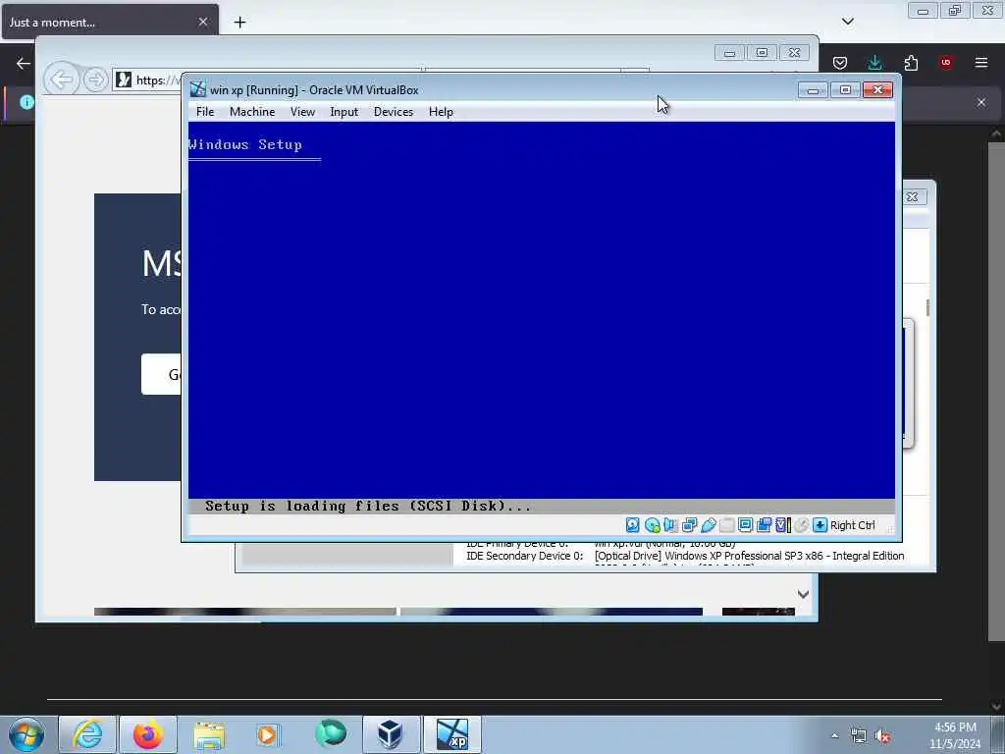Open the Firefox downloads panel

(x=874, y=63)
